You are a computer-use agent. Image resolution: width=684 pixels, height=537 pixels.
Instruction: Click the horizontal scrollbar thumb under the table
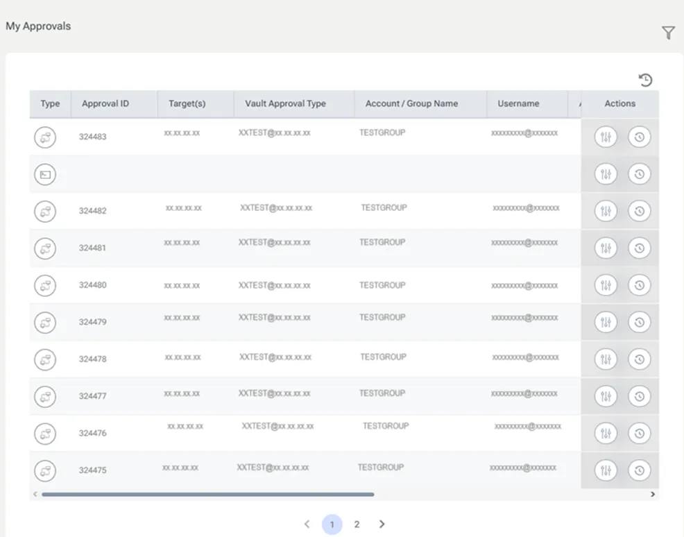(207, 494)
